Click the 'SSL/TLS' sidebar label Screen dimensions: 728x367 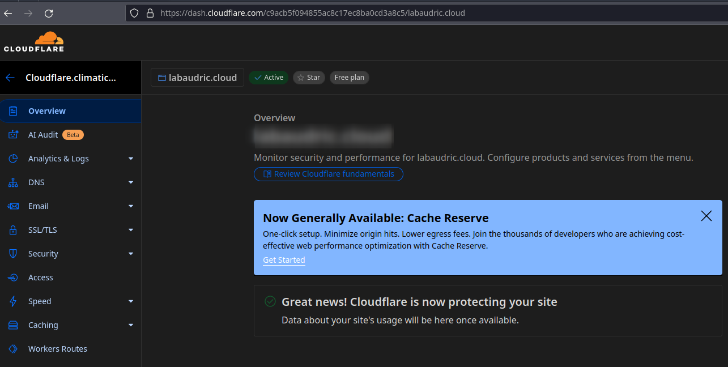click(x=42, y=230)
